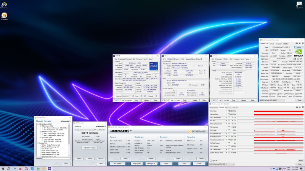Click the Options button under Results in 3DMark06
The width and height of the screenshot is (305, 171).
(x=201, y=158)
